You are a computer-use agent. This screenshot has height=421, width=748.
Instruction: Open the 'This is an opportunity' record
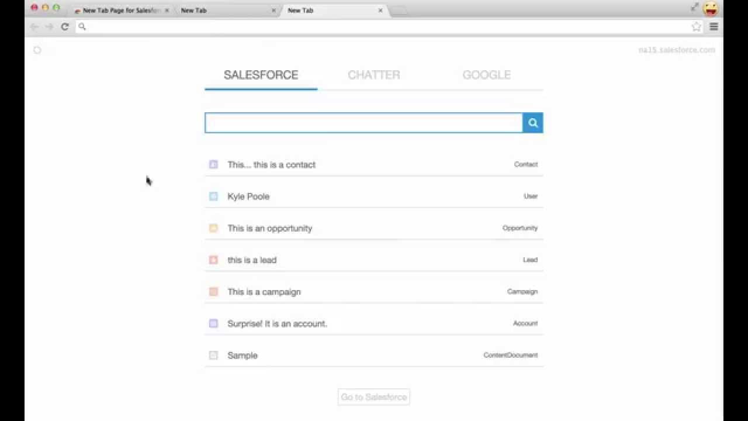point(270,228)
